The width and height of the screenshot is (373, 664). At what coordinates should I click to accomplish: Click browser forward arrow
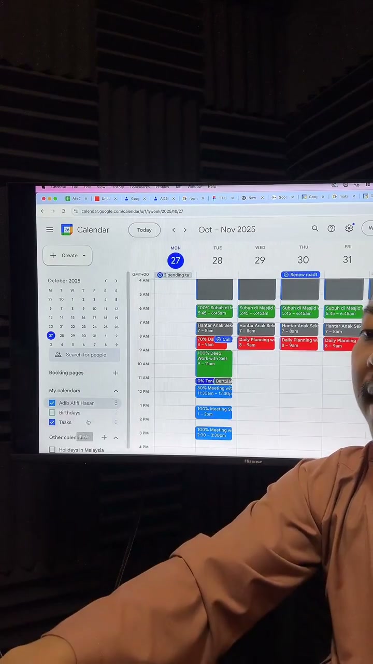point(53,211)
